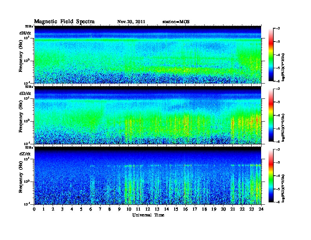This screenshot has width=311, height=240.
Task: Click the 32Hz label atop the dH/dt panel
Action: point(29,26)
